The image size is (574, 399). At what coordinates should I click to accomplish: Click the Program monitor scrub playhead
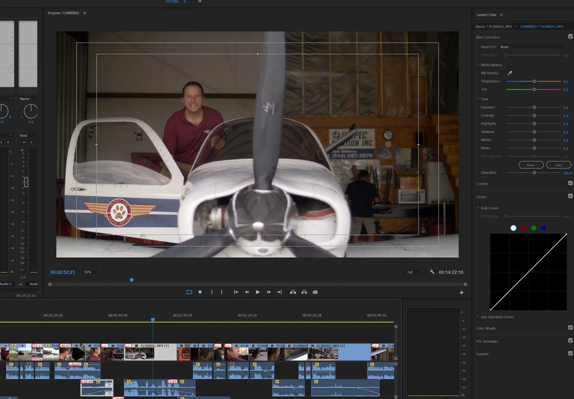tap(131, 280)
